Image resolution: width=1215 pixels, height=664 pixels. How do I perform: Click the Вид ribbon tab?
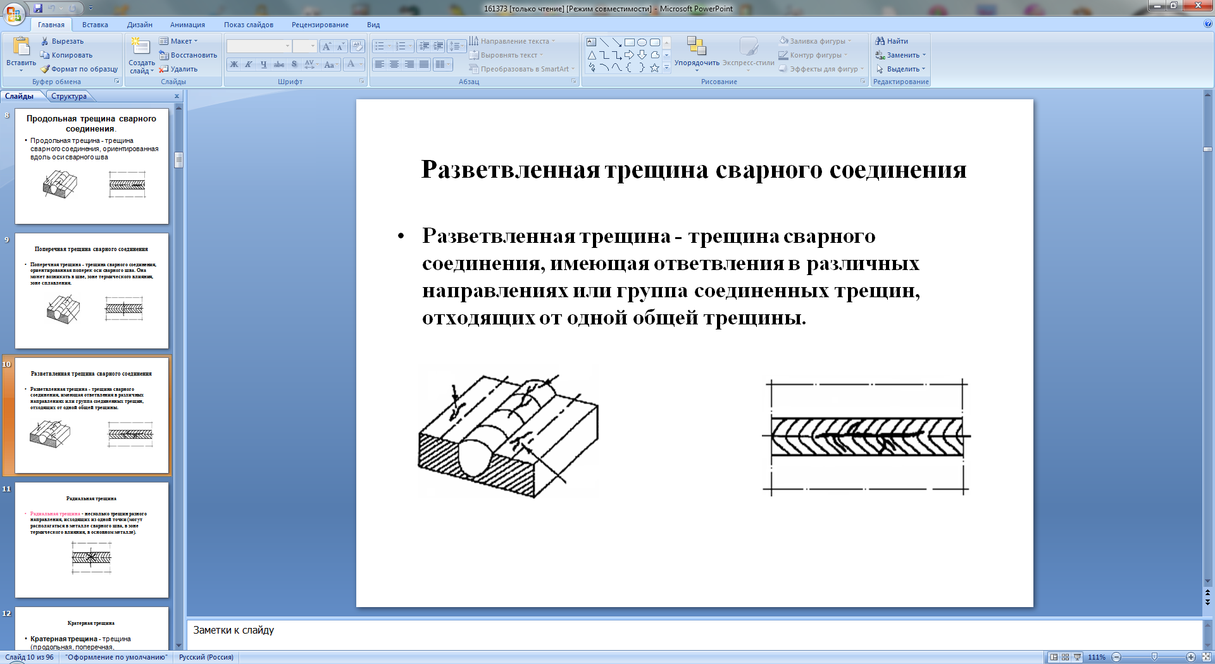(373, 25)
